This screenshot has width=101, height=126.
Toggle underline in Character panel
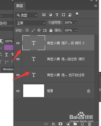point(6,55)
